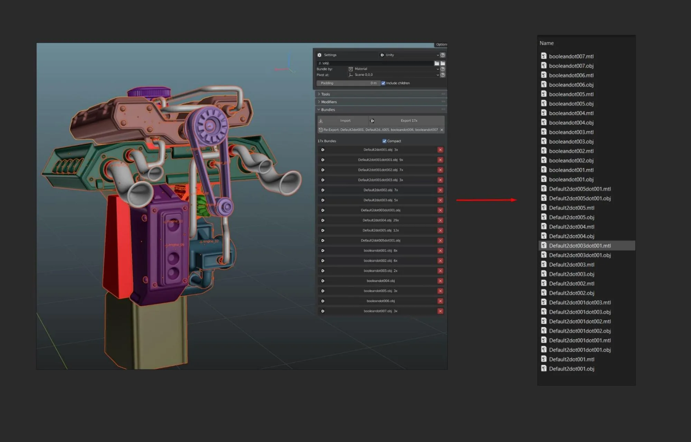This screenshot has height=442, width=691.
Task: Select highlighted file Default2dot003dot001.mtl
Action: (x=587, y=246)
